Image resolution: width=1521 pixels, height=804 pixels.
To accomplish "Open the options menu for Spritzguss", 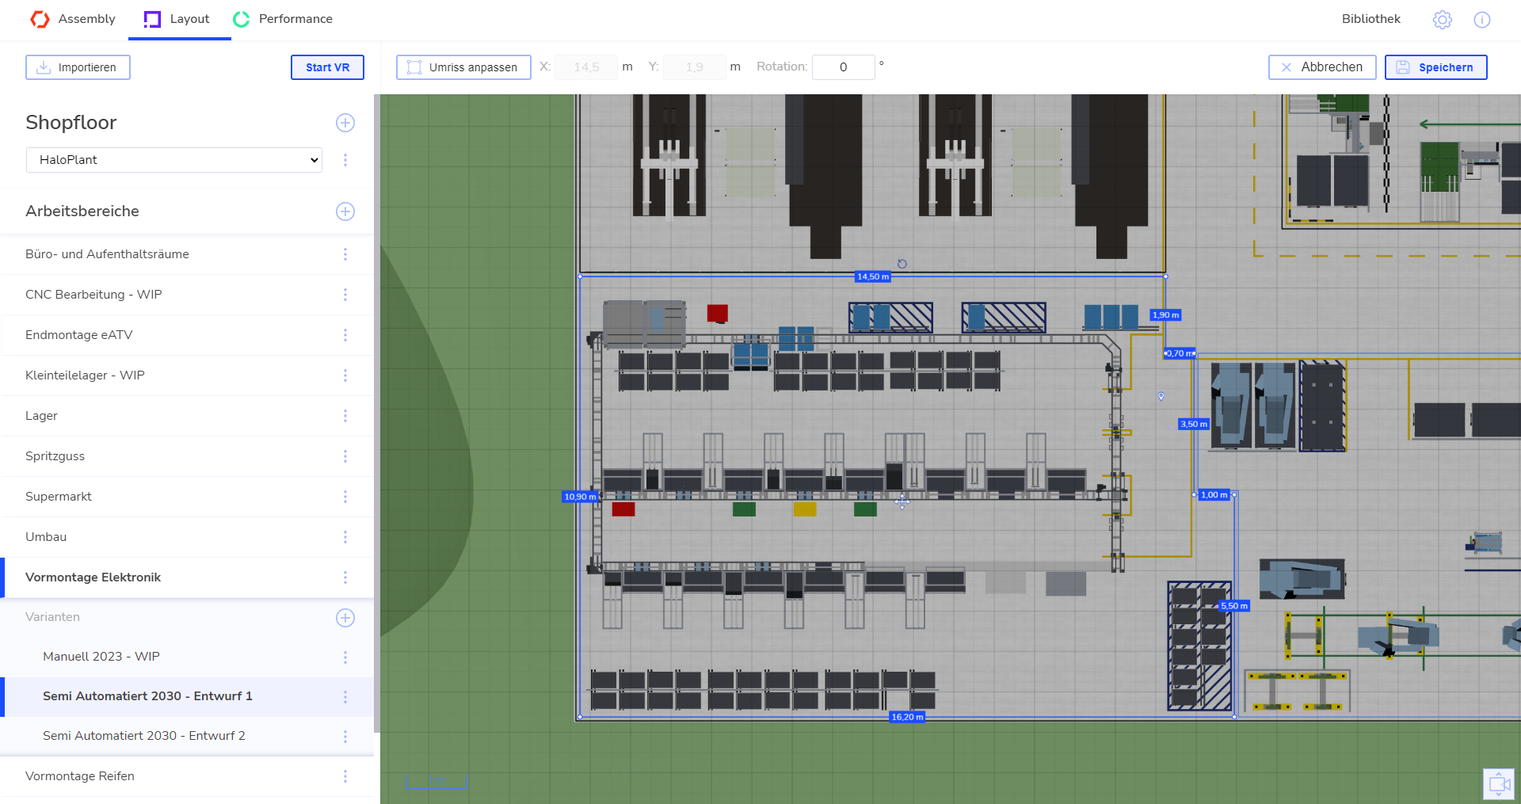I will [x=345, y=456].
